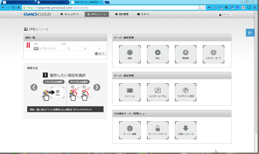Click the ドラッグによる操作 label
259x154 pixels.
[x=54, y=82]
